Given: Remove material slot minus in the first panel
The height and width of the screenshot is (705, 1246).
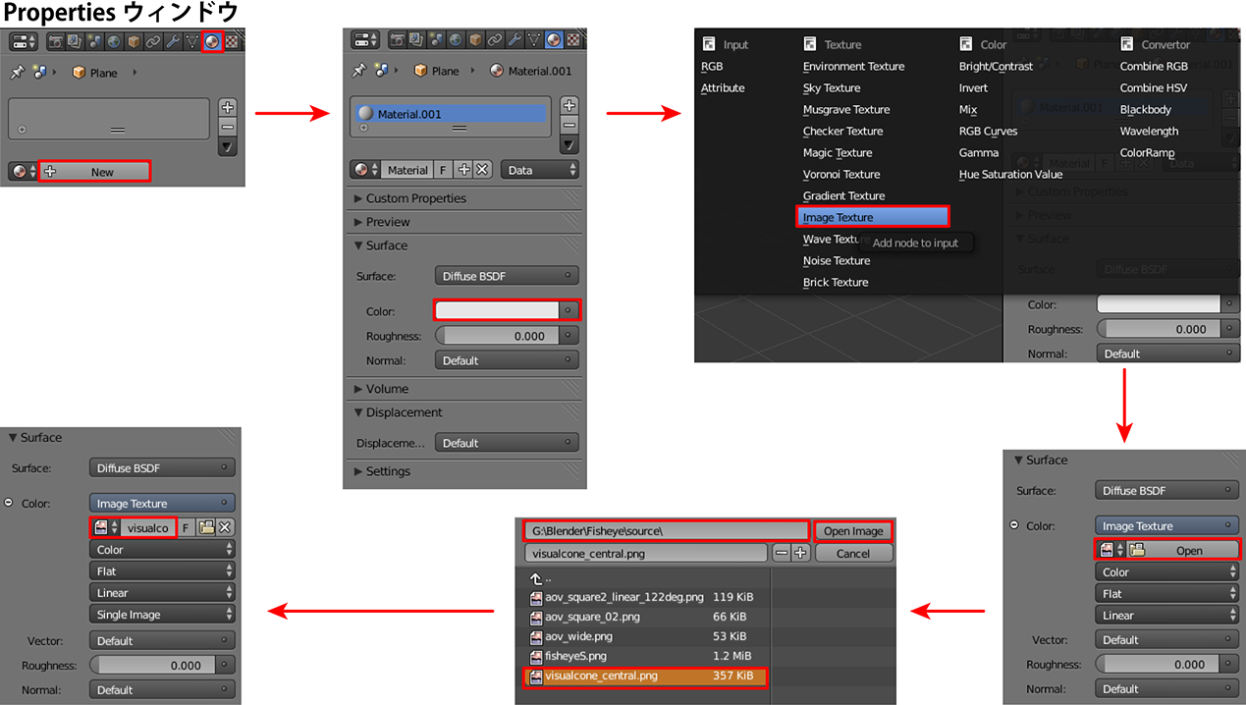Looking at the screenshot, I should 228,127.
